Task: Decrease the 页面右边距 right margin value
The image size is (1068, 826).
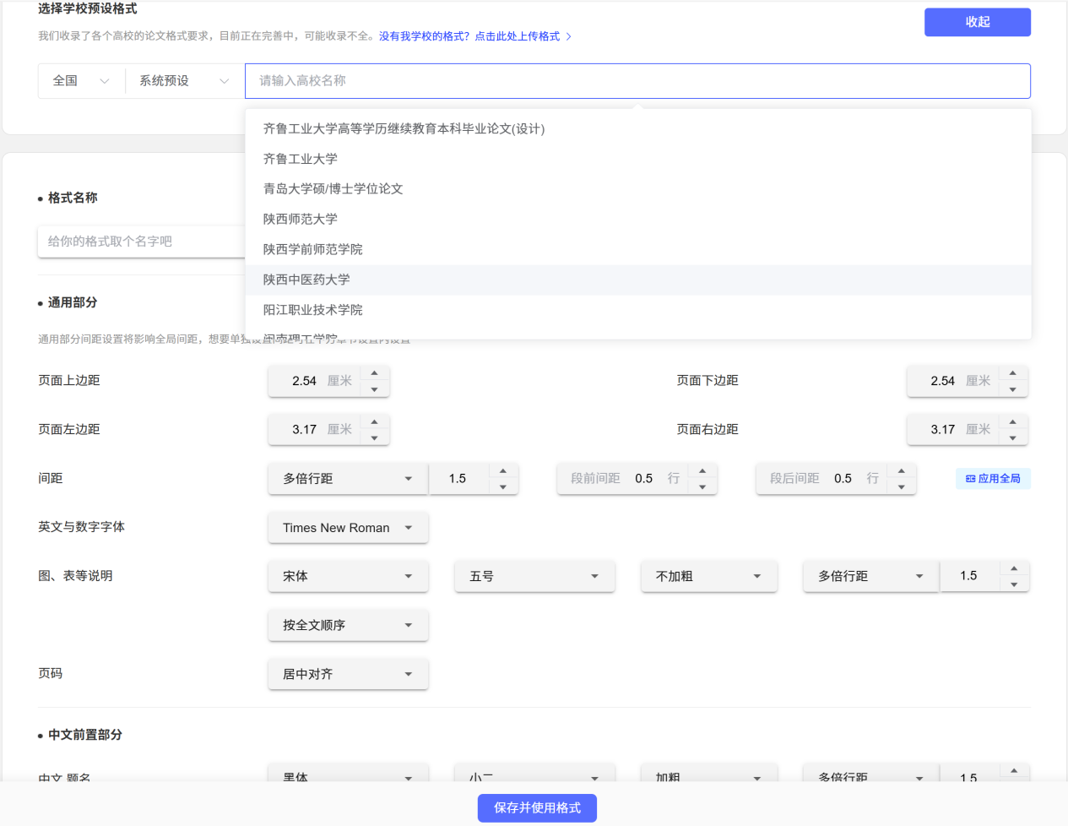Action: (x=1012, y=438)
